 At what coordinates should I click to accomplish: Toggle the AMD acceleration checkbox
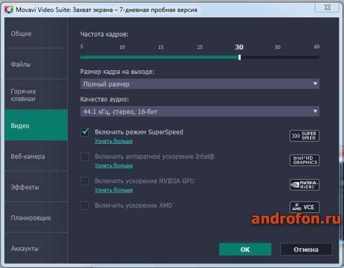tap(84, 206)
